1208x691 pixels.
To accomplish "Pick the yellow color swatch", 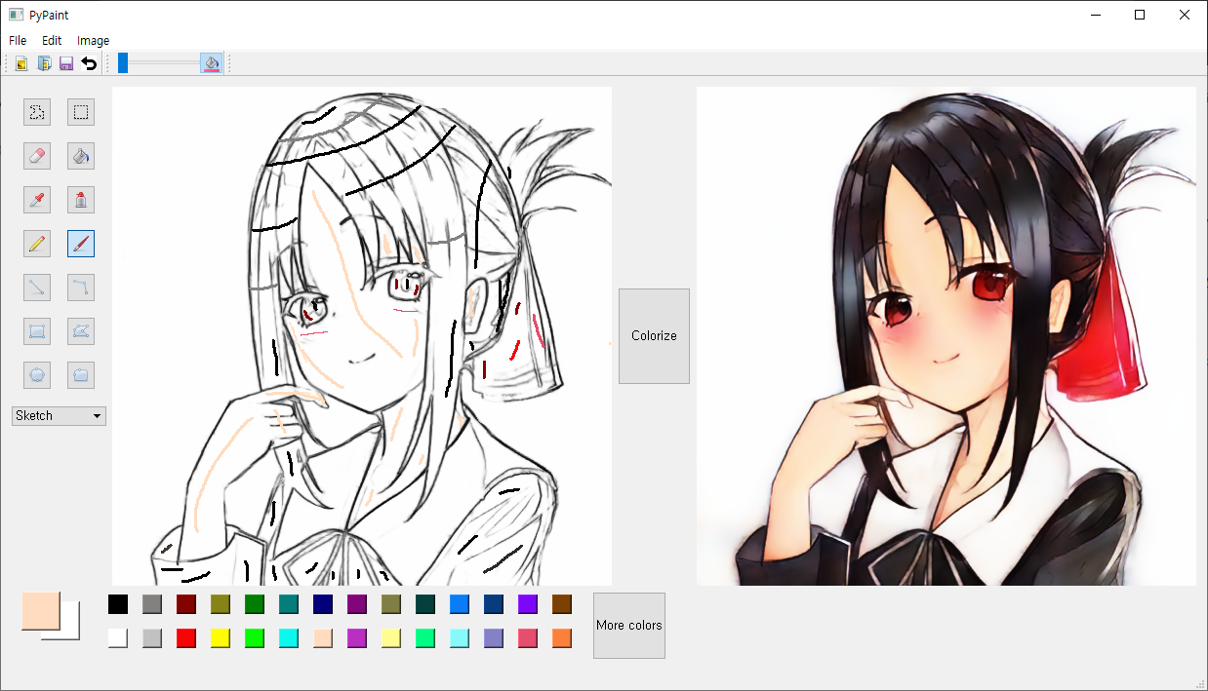I will tap(221, 638).
